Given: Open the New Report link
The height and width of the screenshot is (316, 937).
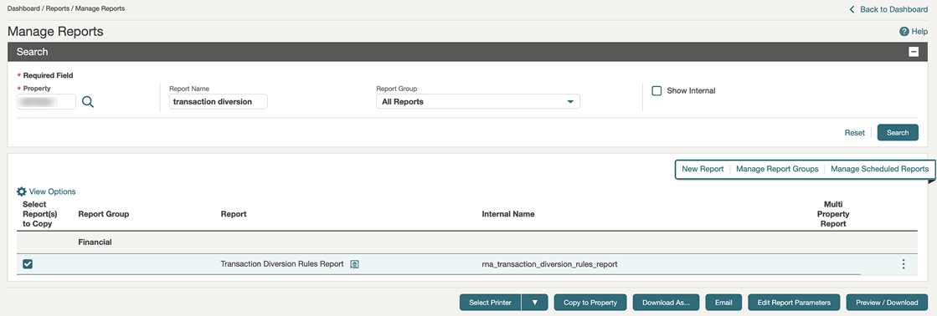Looking at the screenshot, I should (703, 169).
